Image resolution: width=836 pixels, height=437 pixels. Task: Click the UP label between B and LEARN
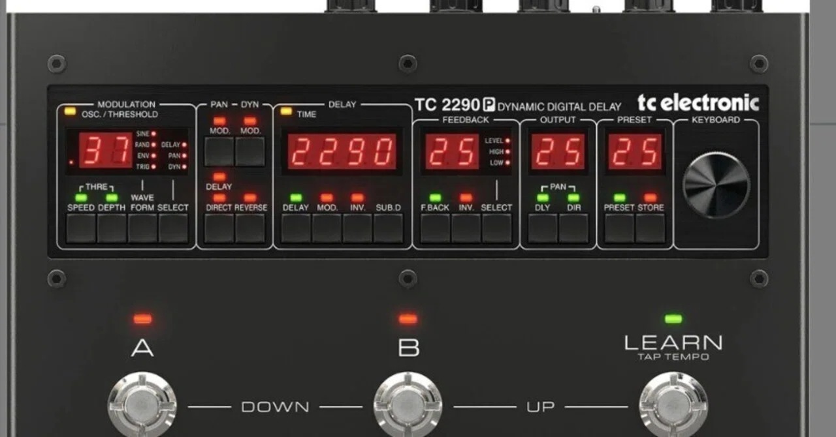click(541, 407)
